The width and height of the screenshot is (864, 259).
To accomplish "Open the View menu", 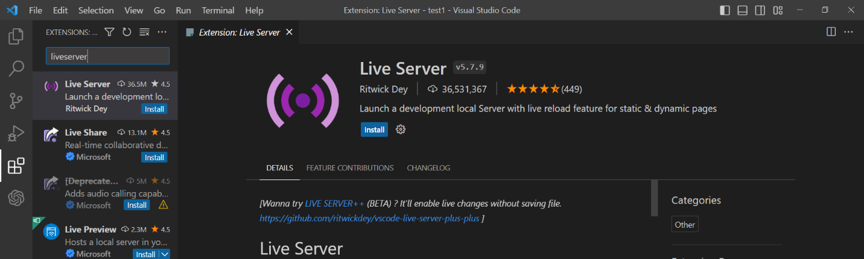I will [134, 10].
